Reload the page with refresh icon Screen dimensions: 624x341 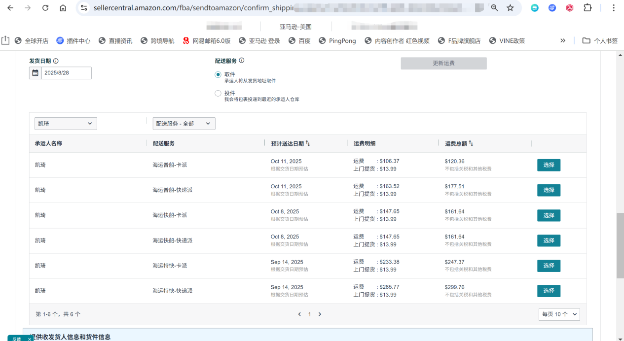click(x=45, y=8)
